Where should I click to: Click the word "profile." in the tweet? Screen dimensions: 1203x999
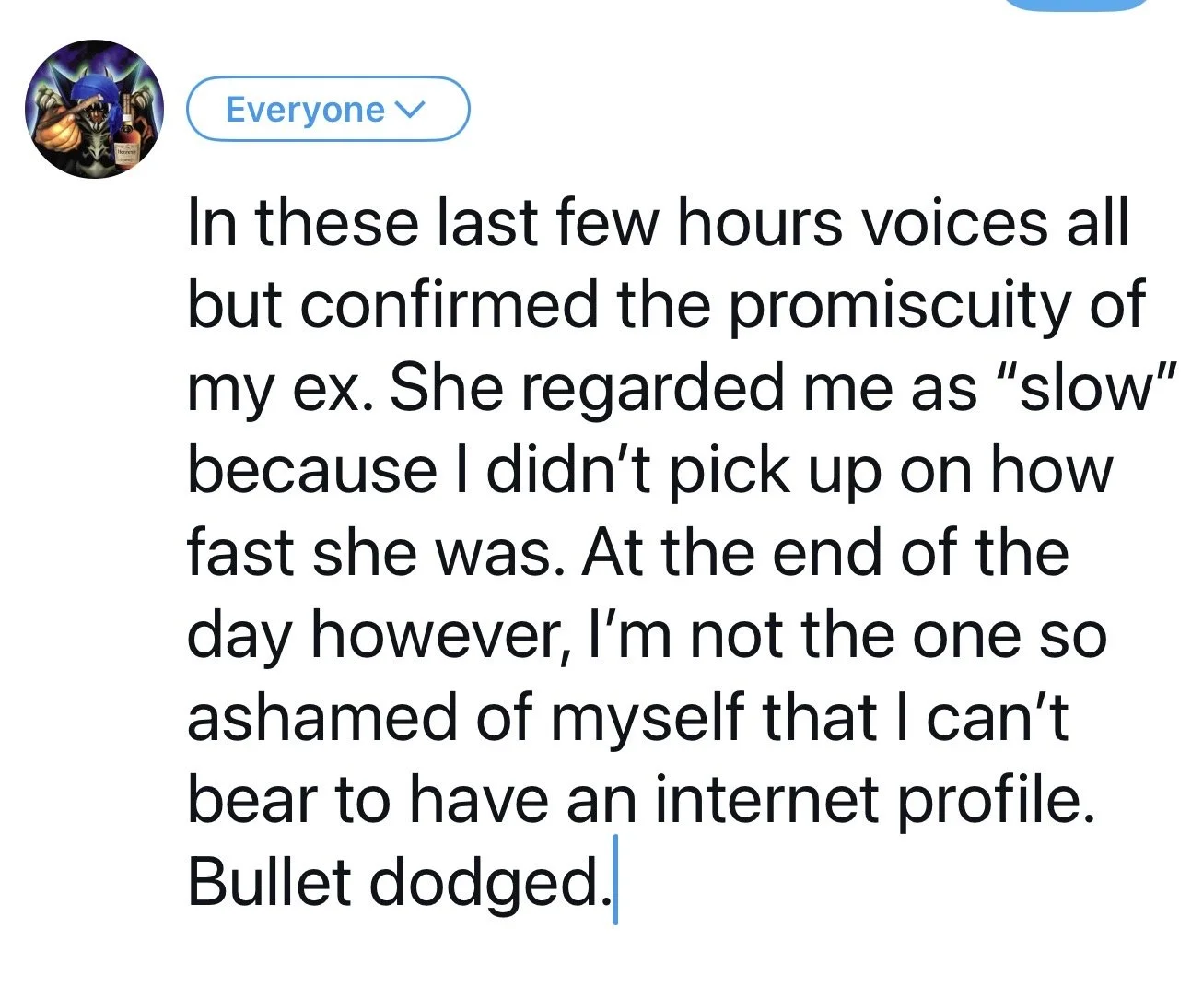[998, 799]
